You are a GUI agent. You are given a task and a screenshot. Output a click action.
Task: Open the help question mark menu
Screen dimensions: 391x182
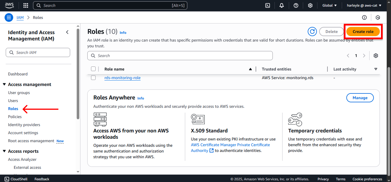[x=296, y=5]
